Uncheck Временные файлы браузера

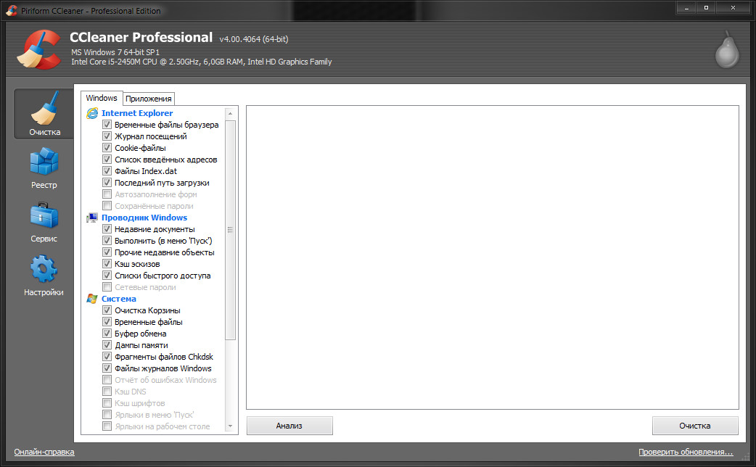(107, 125)
